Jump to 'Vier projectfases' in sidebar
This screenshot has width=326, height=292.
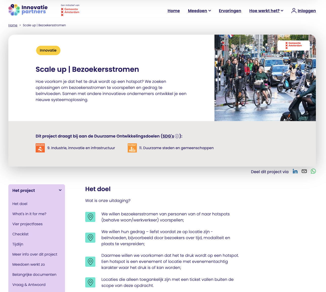[x=27, y=224]
